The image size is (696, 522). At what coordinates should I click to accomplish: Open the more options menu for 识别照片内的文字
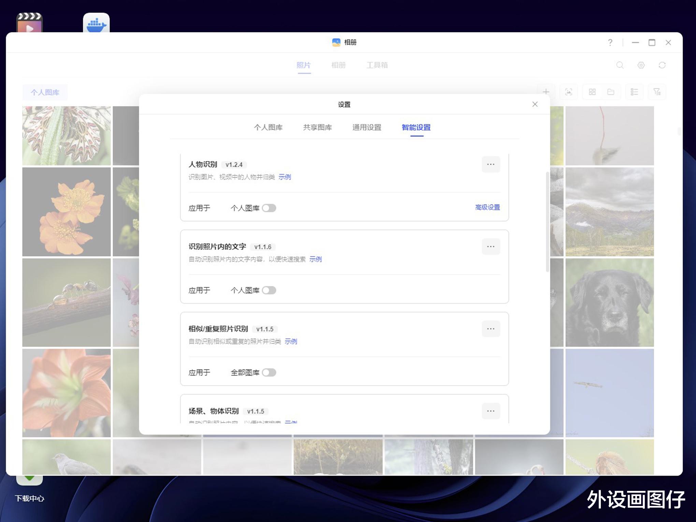(491, 247)
